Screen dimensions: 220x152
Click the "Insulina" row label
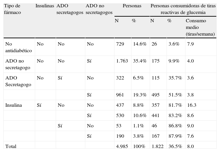point(14,105)
